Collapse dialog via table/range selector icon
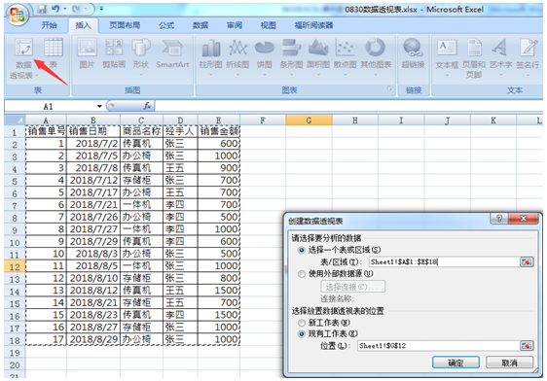 click(x=527, y=261)
